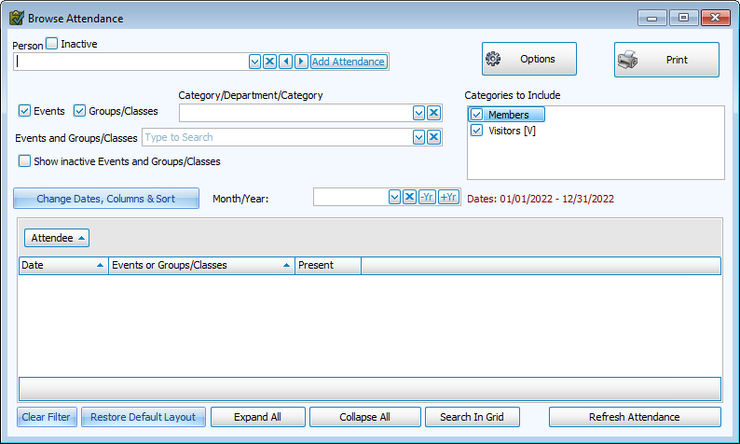Clear Events and Groups/Classes search X icon
Image resolution: width=740 pixels, height=444 pixels.
[x=433, y=138]
